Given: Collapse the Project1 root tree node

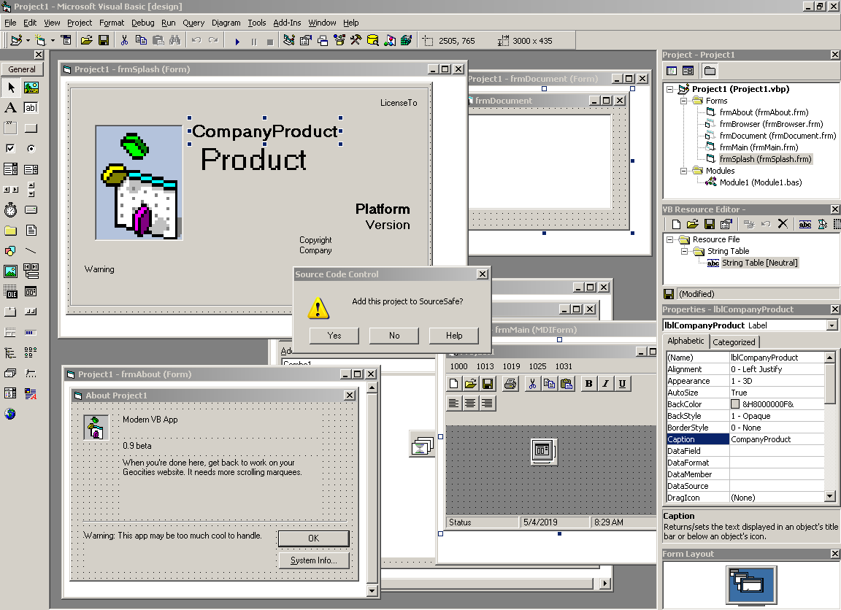Looking at the screenshot, I should [669, 89].
